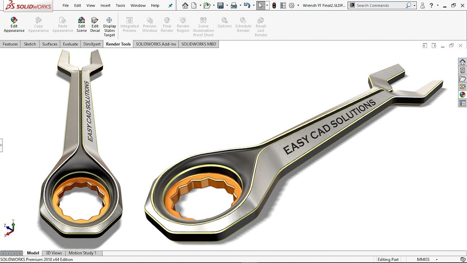Screen dimensions: 467x263
Task: Start the Integrated Preview
Action: click(130, 25)
